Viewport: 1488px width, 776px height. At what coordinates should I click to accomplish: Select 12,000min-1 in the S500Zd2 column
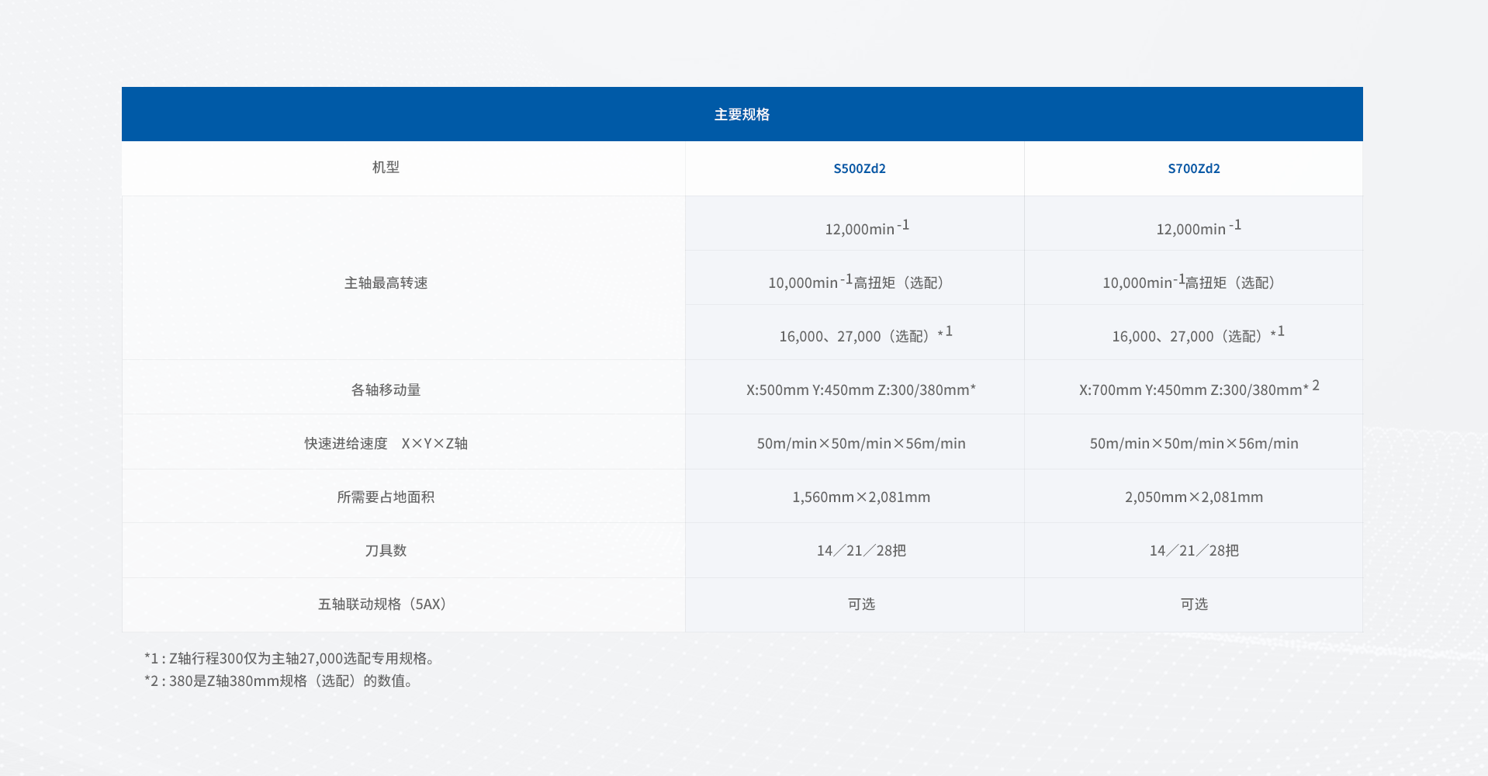[x=855, y=223]
